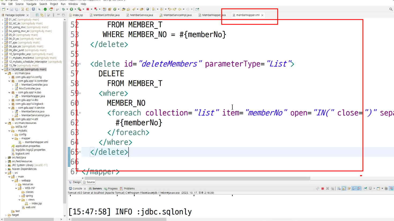Screen dimensions: 394x221
Task: Toggle Word Wrap in Console toolbar
Action: point(349,188)
